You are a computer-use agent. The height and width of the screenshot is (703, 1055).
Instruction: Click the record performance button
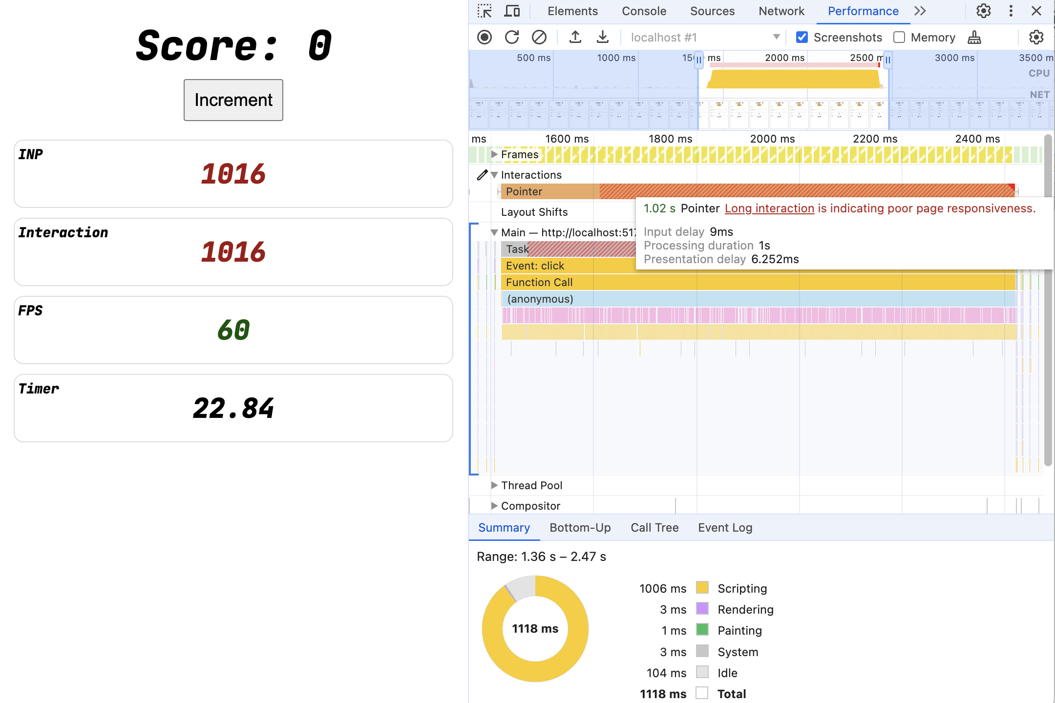pyautogui.click(x=485, y=37)
